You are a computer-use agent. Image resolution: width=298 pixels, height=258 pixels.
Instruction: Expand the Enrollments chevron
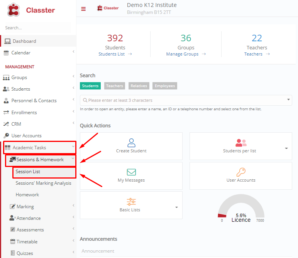(73, 111)
